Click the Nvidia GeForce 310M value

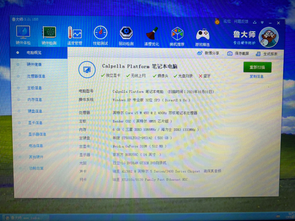[139, 146]
